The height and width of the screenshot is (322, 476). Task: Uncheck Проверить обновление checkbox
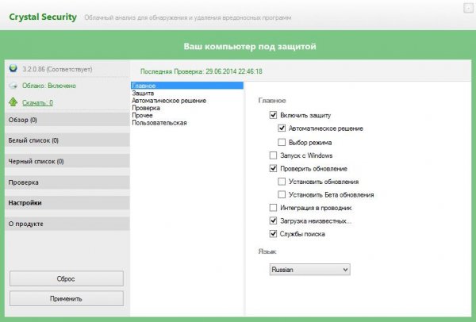tap(273, 168)
